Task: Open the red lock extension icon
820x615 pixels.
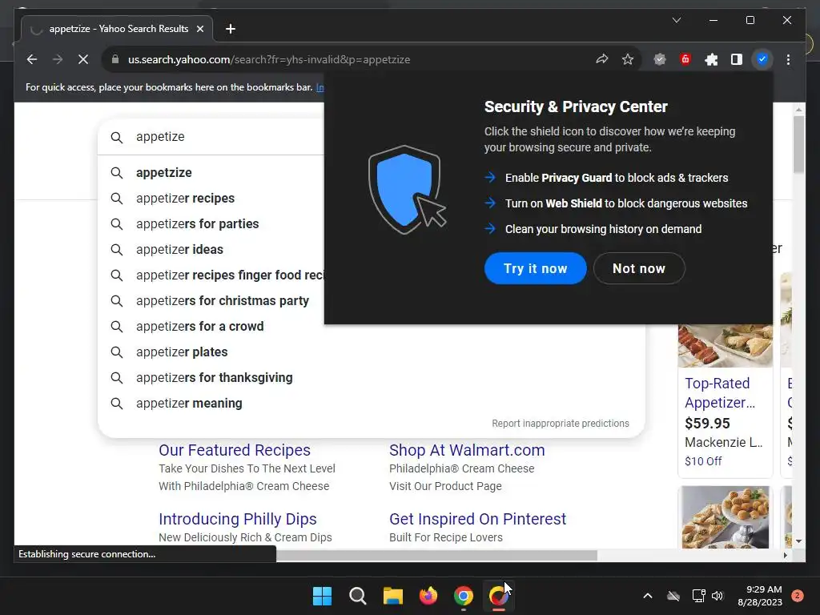Action: point(685,59)
